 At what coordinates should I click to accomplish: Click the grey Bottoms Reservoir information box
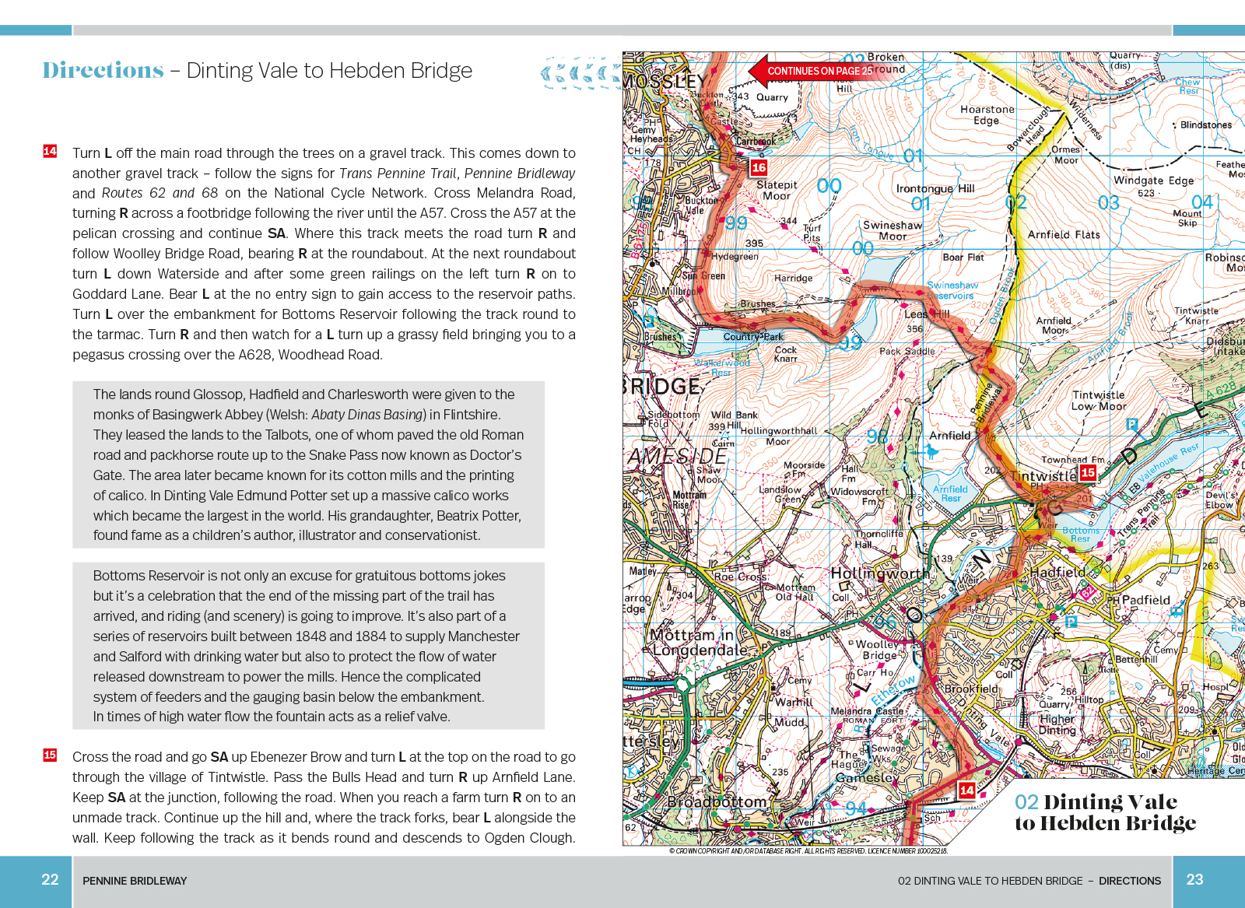pos(308,646)
